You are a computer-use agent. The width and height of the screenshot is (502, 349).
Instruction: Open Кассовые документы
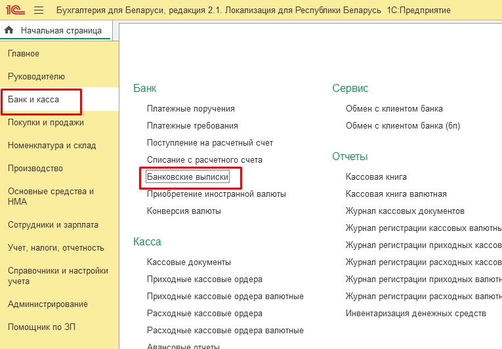(x=189, y=262)
